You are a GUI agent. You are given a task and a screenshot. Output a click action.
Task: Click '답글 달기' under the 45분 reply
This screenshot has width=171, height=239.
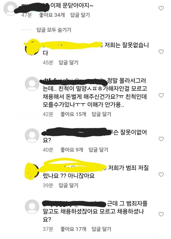coord(68,62)
